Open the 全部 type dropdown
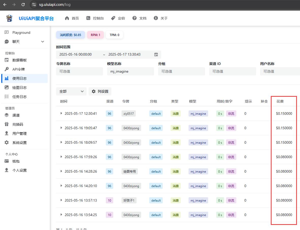This screenshot has width=300, height=230. pyautogui.click(x=71, y=91)
